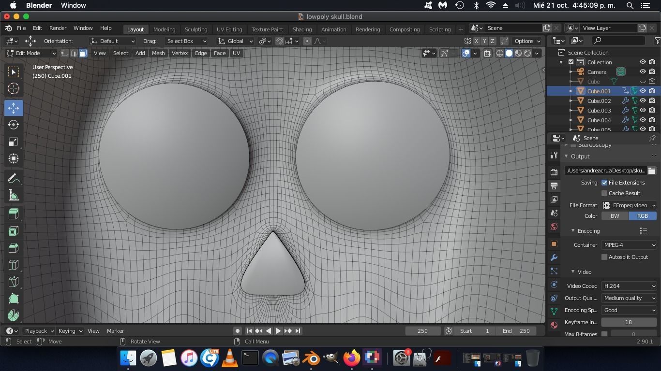Set output color to BW
The width and height of the screenshot is (661, 371).
615,216
